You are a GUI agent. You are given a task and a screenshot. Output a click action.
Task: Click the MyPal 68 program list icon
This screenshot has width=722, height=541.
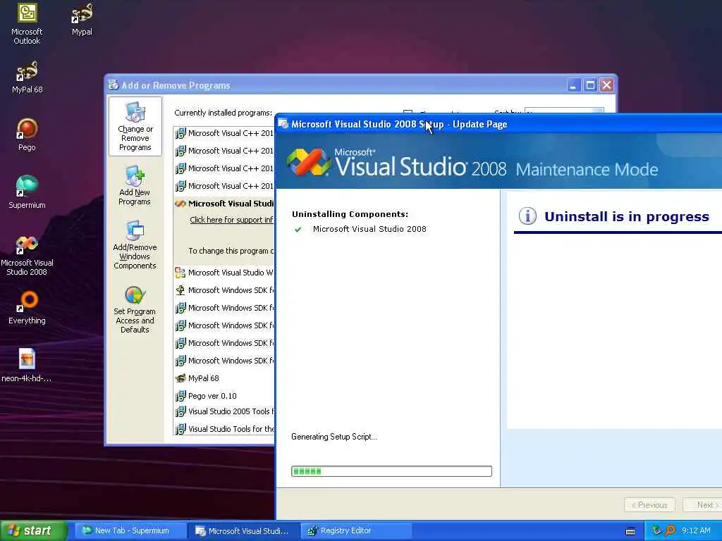(180, 378)
